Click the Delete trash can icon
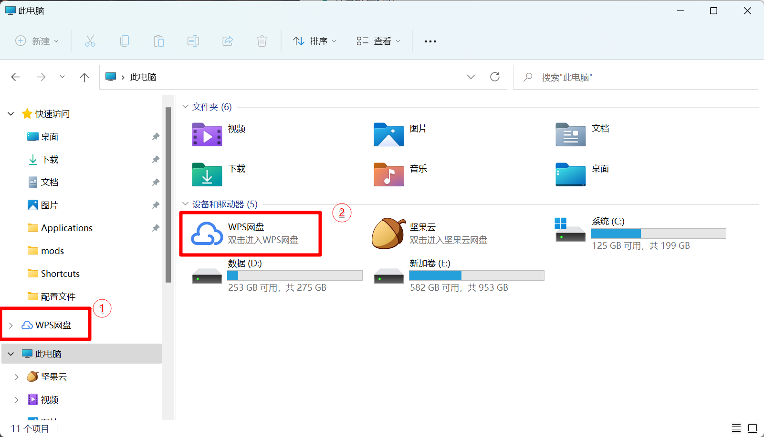The height and width of the screenshot is (437, 764). click(x=262, y=41)
